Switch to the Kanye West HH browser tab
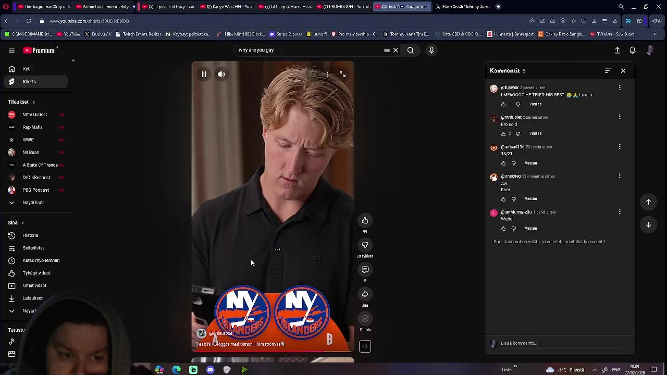This screenshot has width=667, height=375. tap(227, 7)
